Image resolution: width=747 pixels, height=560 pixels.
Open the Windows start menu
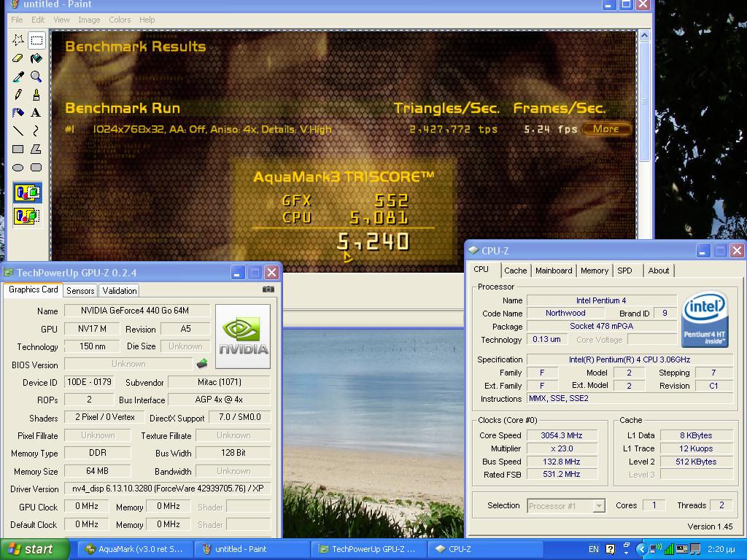point(34,549)
